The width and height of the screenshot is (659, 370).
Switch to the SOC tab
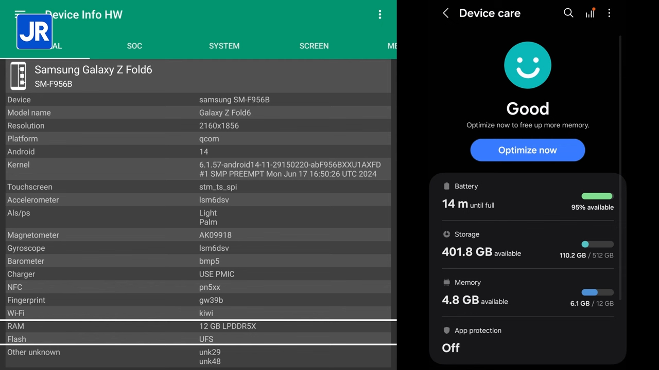tap(134, 46)
